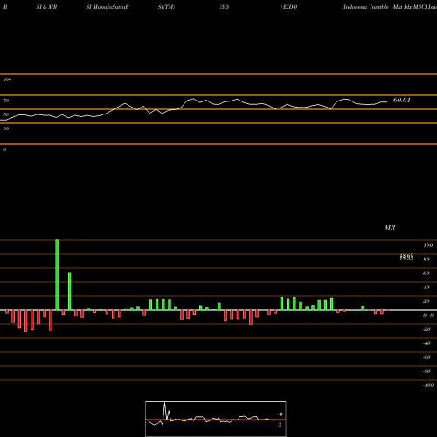Click the 100 label on the RSI axis

[x=7, y=80]
